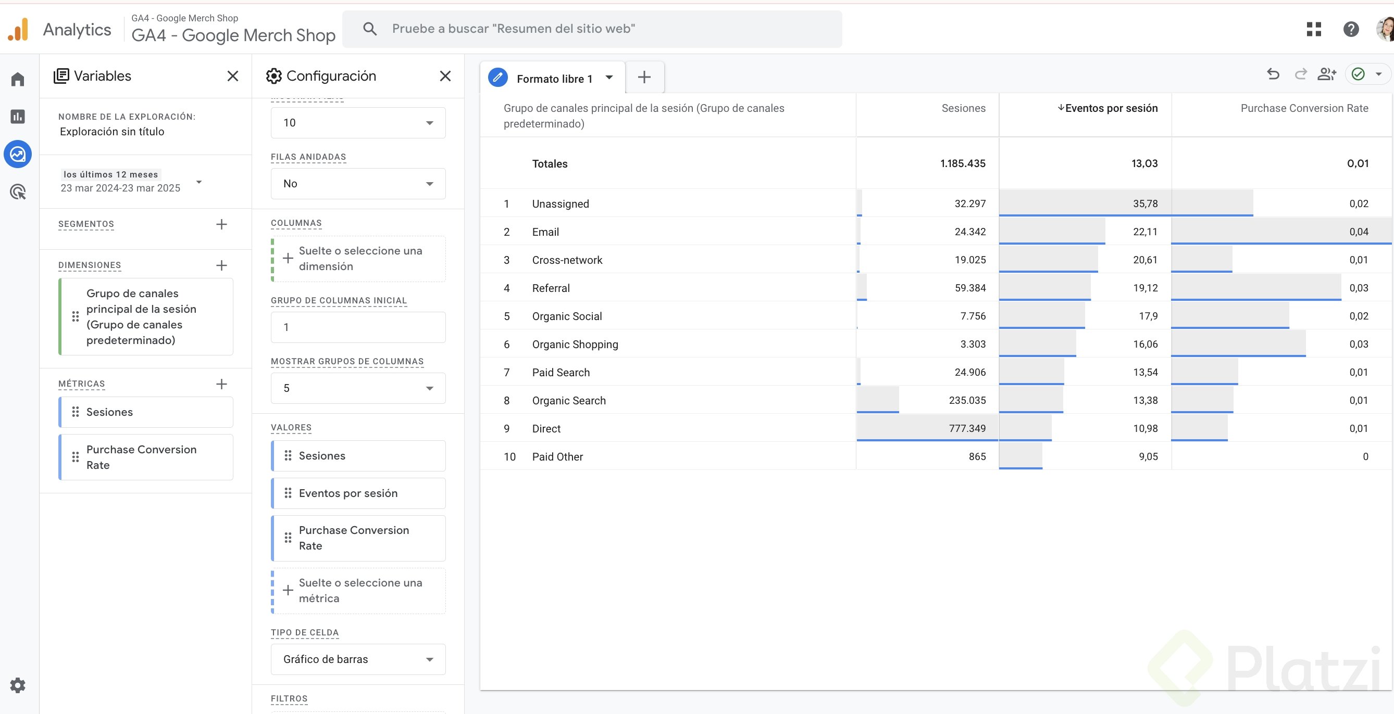Screen dimensions: 1394x714
Task: Click the share exploration icon
Action: [x=1326, y=74]
